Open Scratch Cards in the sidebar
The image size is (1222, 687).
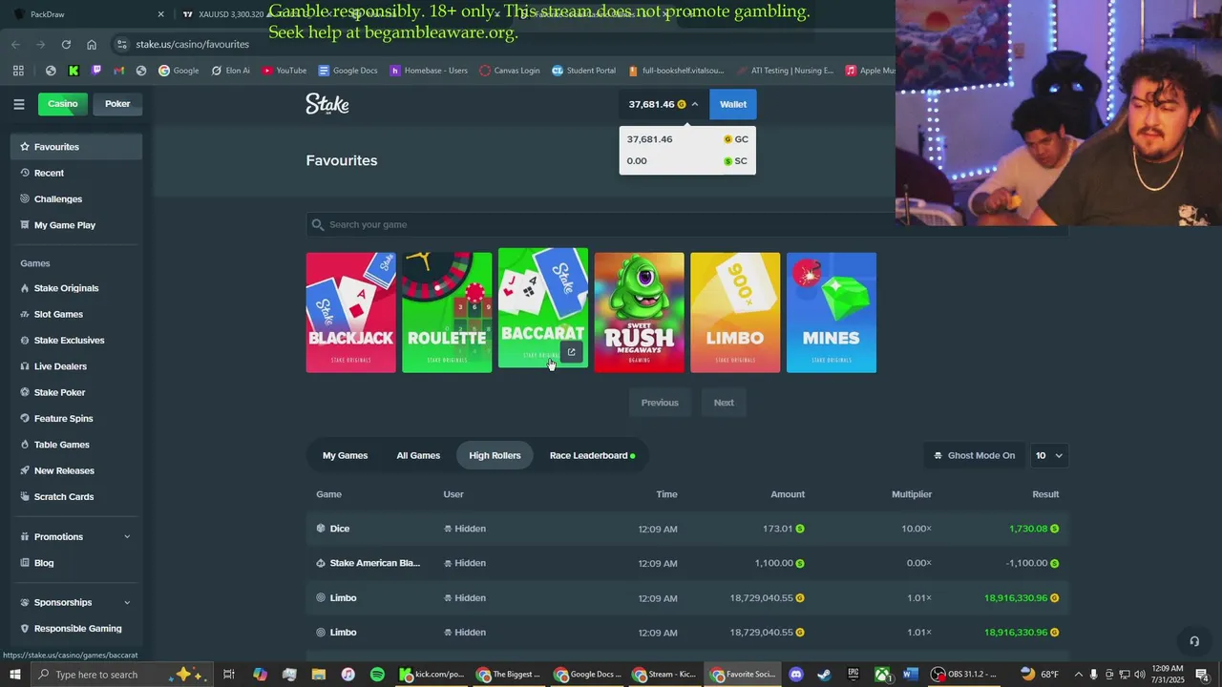76,496
